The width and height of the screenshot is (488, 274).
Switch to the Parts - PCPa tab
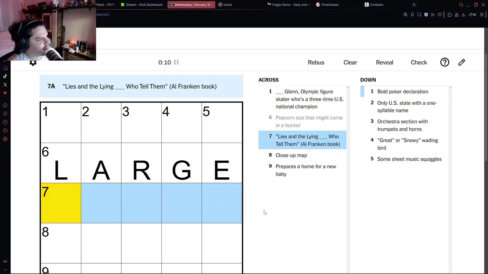pyautogui.click(x=105, y=5)
